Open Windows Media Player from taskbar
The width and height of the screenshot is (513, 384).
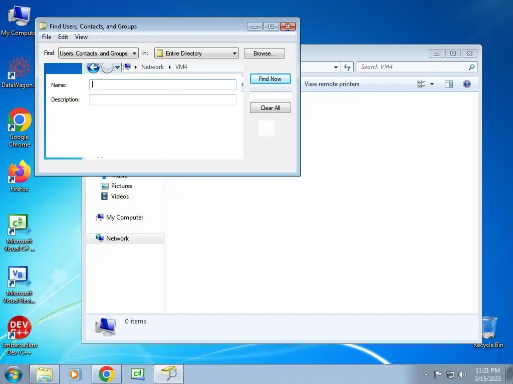pos(75,374)
